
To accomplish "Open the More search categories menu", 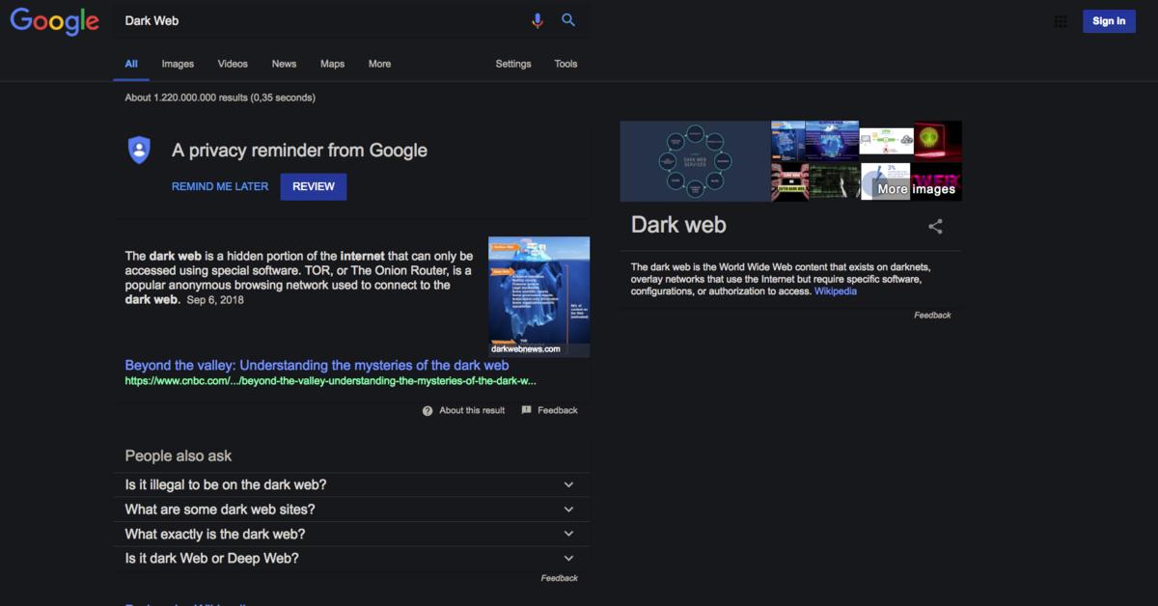I will pos(379,64).
